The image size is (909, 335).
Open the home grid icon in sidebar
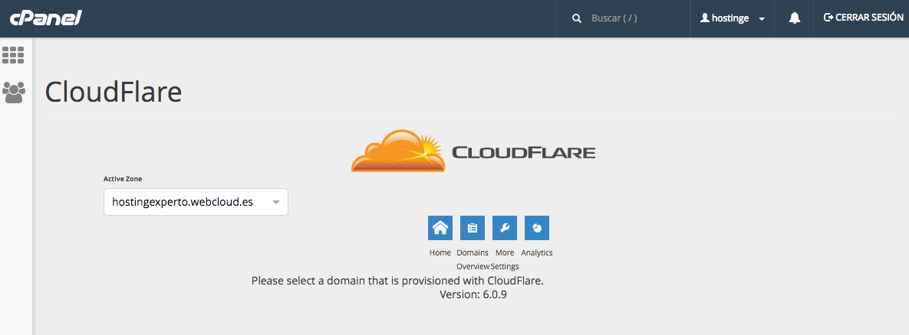tap(13, 55)
